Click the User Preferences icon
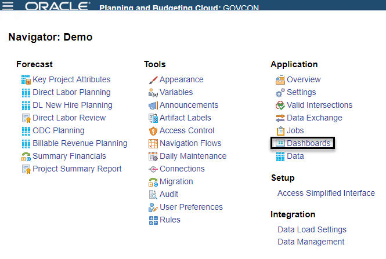The width and height of the screenshot is (386, 259). pyautogui.click(x=153, y=207)
